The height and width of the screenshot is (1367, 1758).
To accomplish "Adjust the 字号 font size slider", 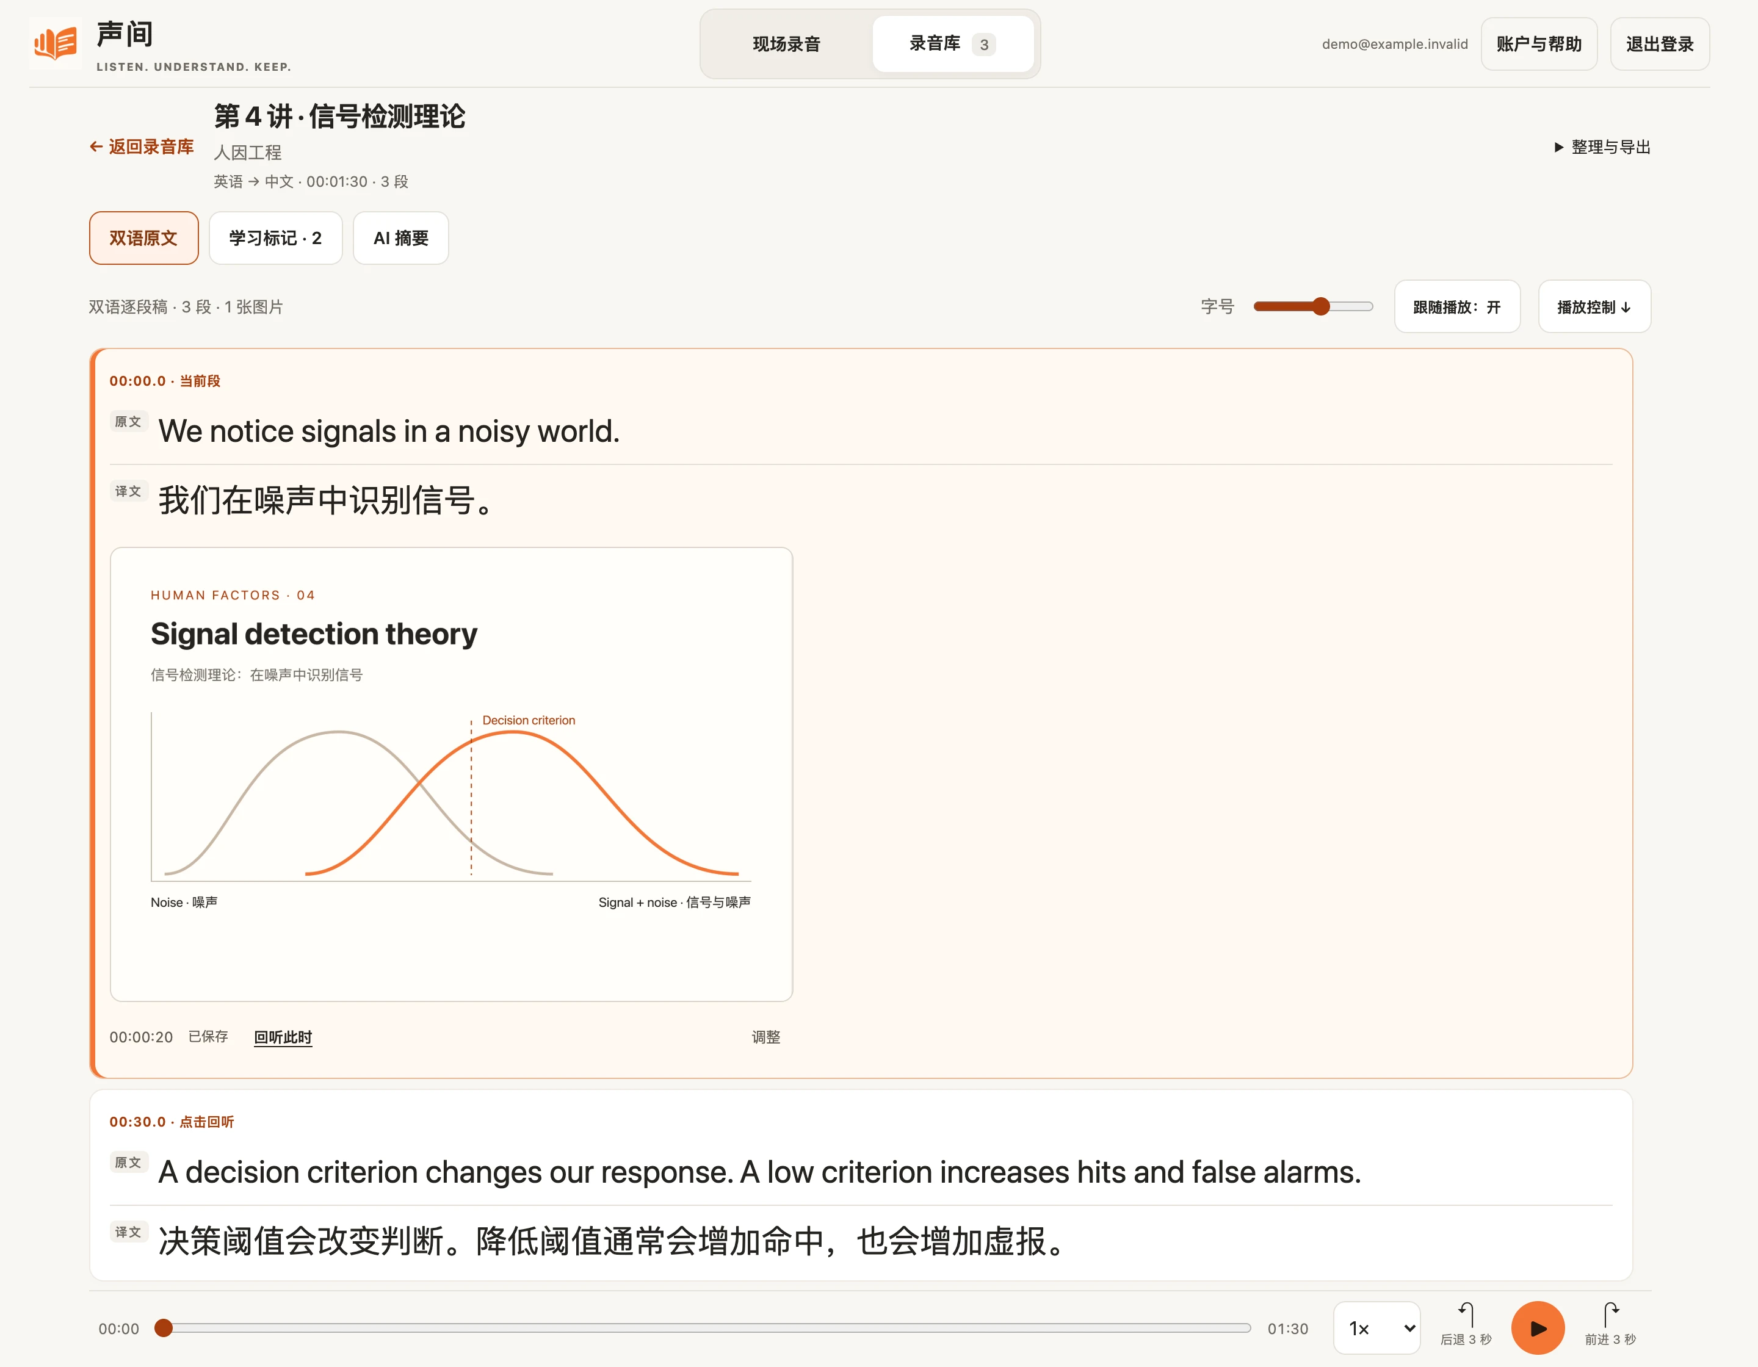I will [1313, 306].
